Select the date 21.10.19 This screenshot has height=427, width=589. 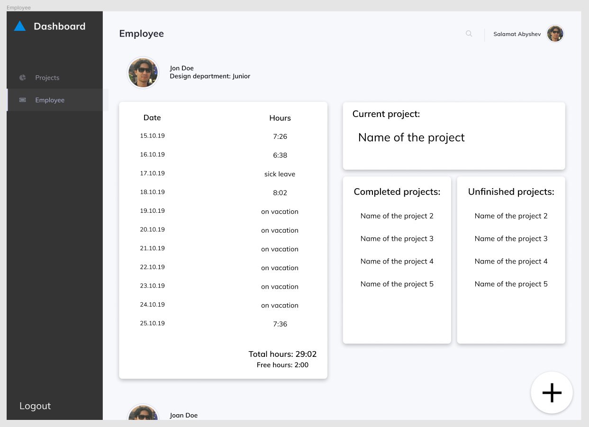coord(153,248)
